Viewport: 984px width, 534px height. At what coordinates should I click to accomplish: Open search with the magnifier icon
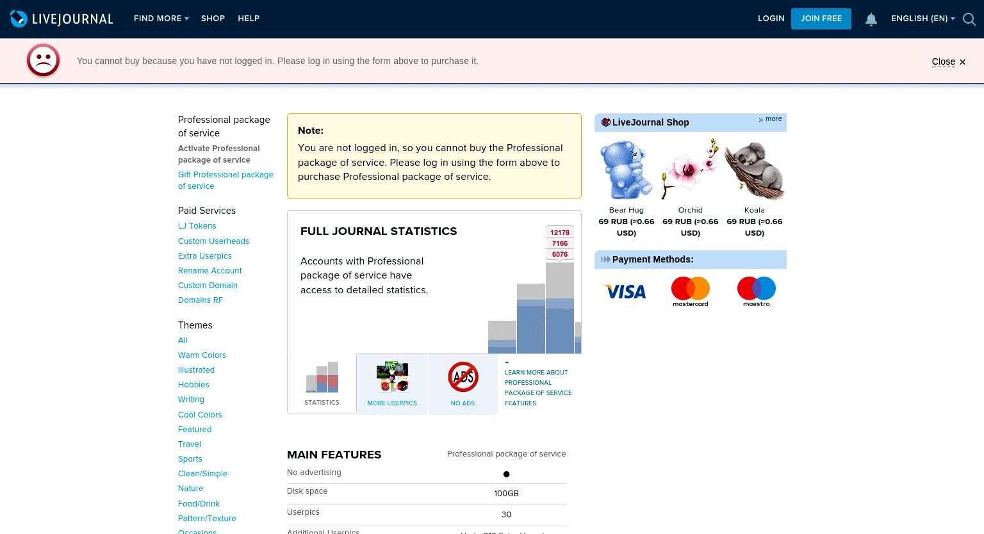point(969,19)
